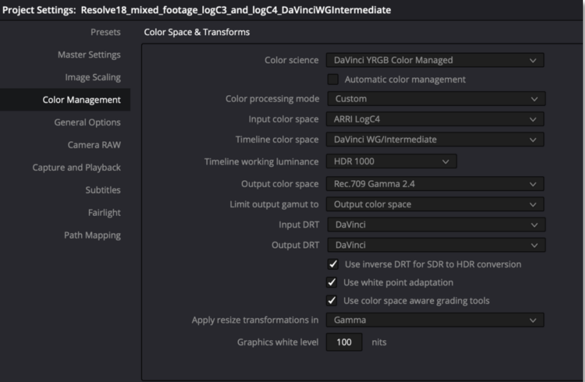585x382 pixels.
Task: Open General Options settings
Action: click(x=87, y=123)
